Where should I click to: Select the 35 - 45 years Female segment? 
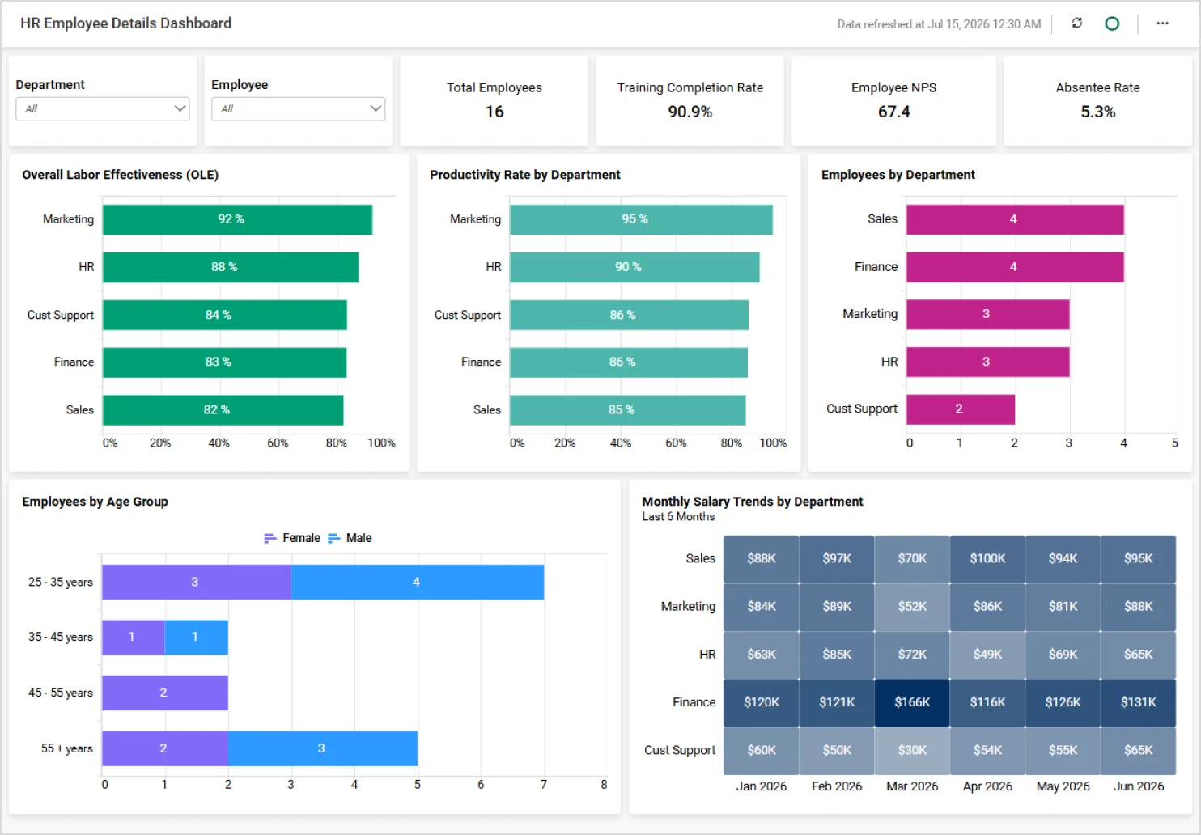134,638
